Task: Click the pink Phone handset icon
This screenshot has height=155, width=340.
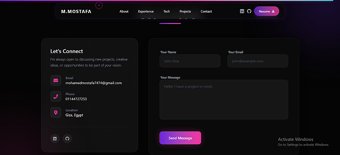Action: [56, 96]
